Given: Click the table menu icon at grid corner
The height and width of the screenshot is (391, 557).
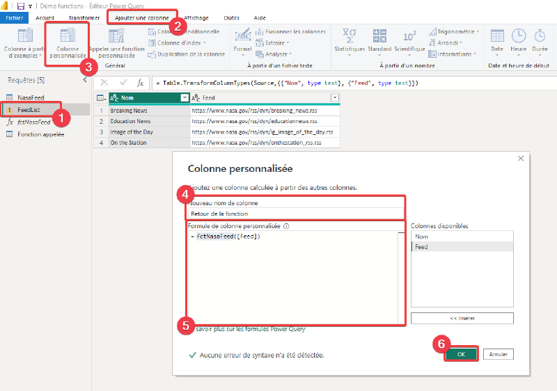Looking at the screenshot, I should [101, 98].
